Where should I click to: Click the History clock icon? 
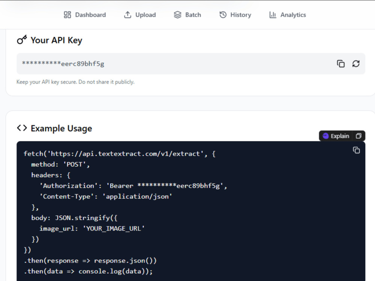click(223, 15)
